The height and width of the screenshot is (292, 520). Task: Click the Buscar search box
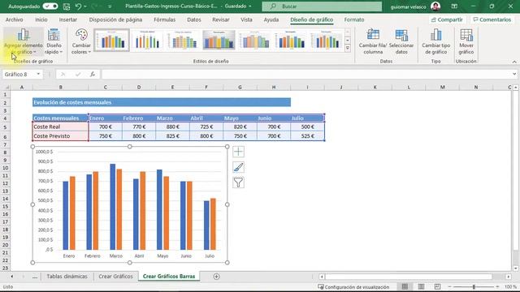[322, 6]
